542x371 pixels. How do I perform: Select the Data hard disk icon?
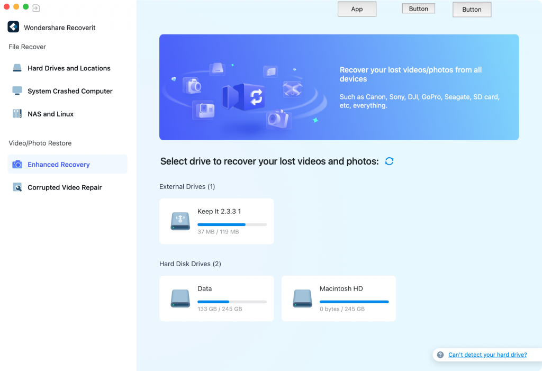click(180, 298)
